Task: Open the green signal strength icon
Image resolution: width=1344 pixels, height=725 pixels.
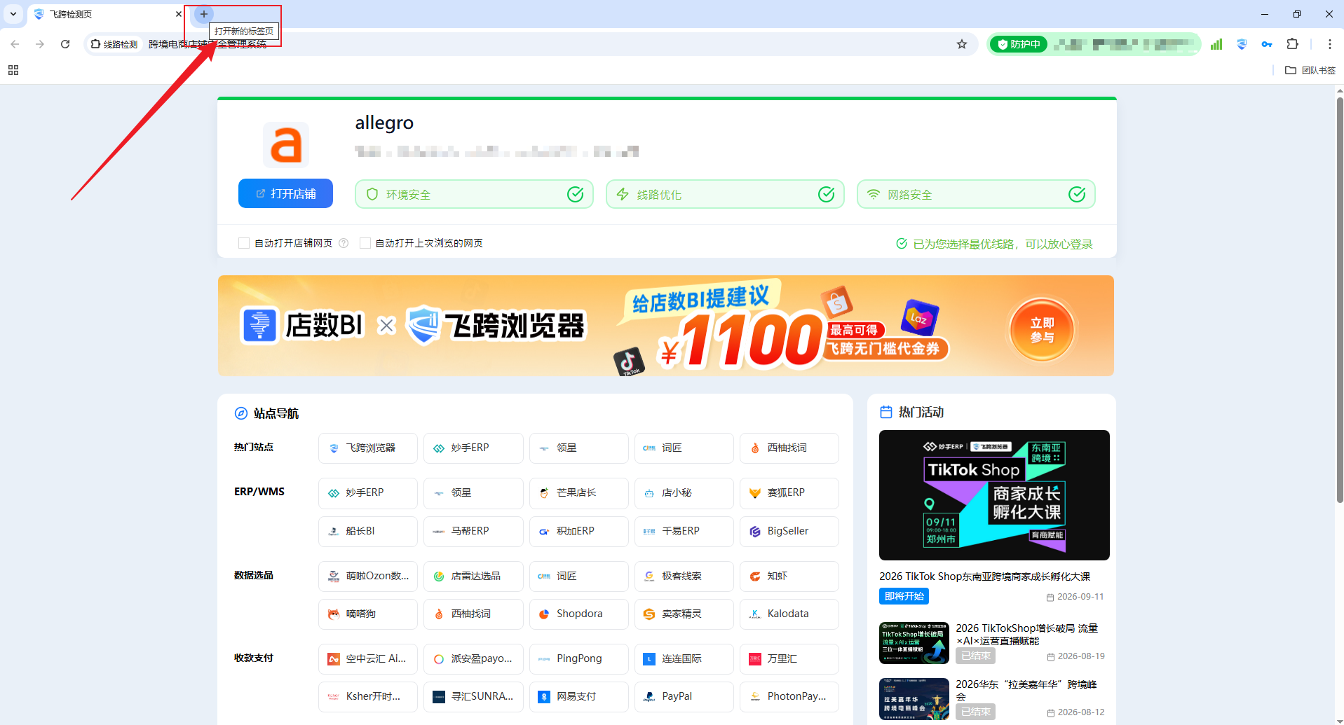Action: point(1216,44)
